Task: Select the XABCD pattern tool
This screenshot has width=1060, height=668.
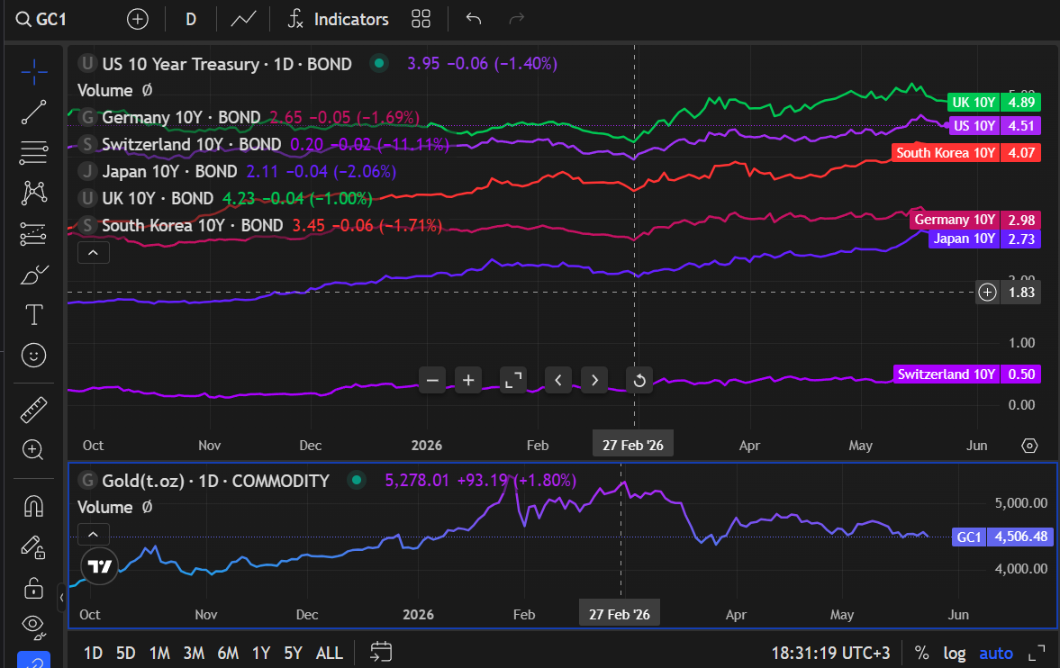Action: coord(34,194)
